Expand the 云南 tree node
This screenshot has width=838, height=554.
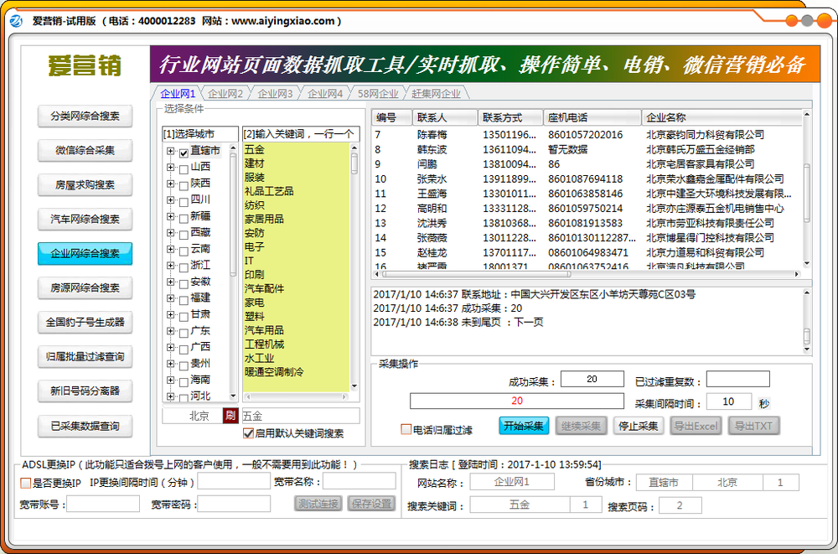tap(170, 249)
